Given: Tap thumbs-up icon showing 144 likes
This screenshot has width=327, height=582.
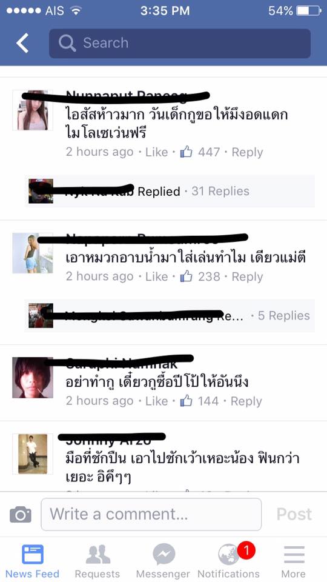Looking at the screenshot, I should pos(186,401).
